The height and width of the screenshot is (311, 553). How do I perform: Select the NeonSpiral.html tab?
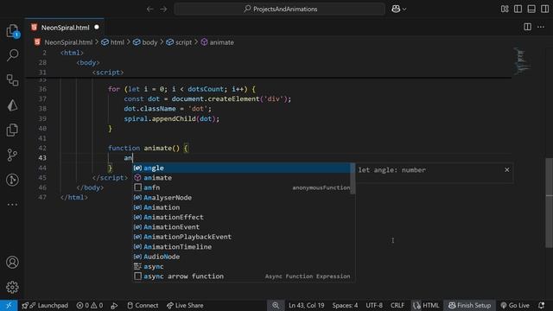coord(65,28)
